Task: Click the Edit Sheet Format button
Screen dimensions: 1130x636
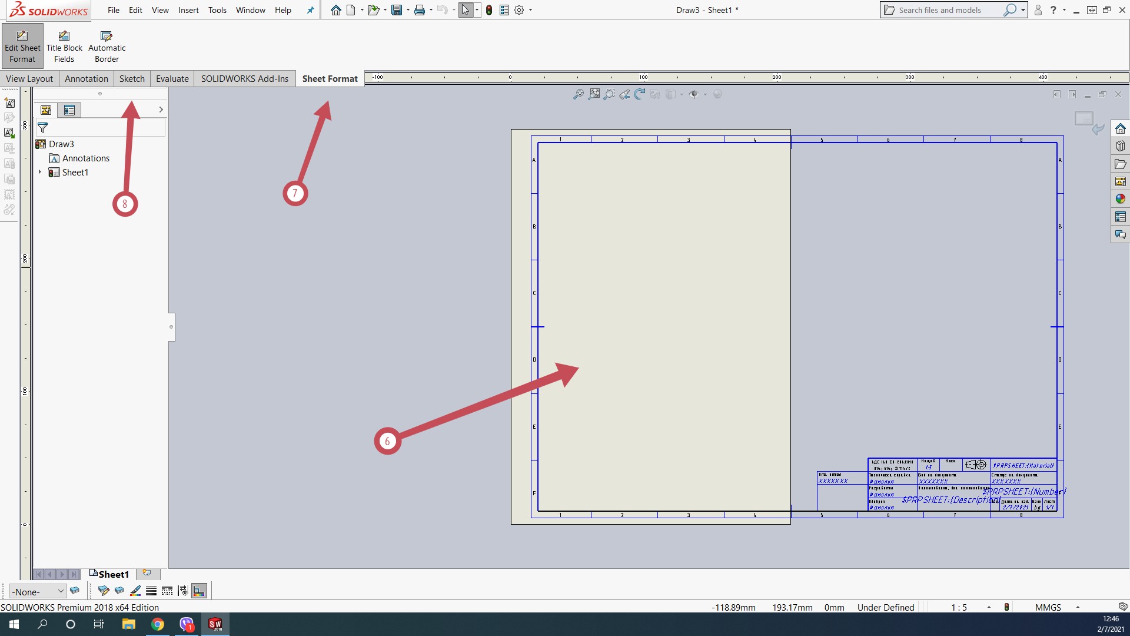Action: pos(22,46)
